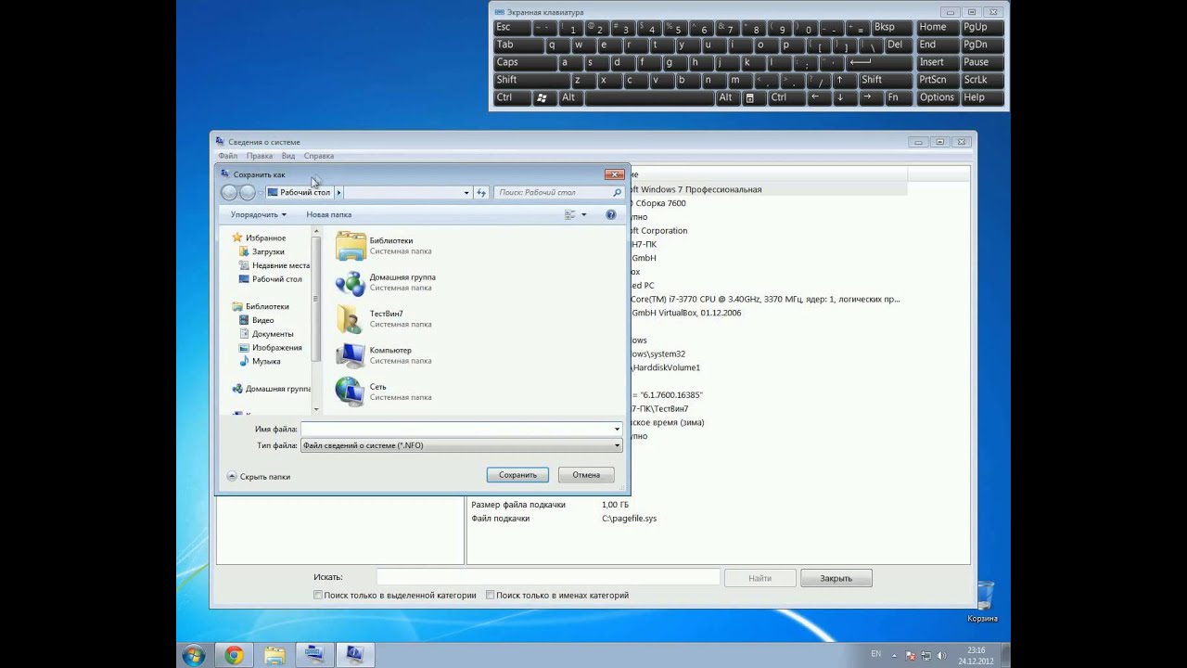The height and width of the screenshot is (668, 1187).
Task: Select the Сеть network icon in file list
Action: coord(351,392)
